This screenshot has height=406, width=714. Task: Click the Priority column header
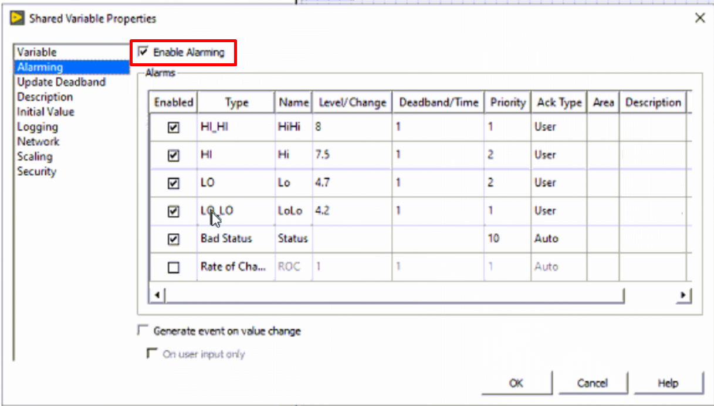pyautogui.click(x=507, y=103)
